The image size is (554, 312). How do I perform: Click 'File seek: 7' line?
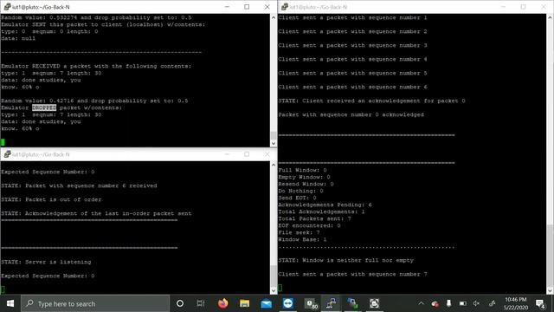click(299, 232)
